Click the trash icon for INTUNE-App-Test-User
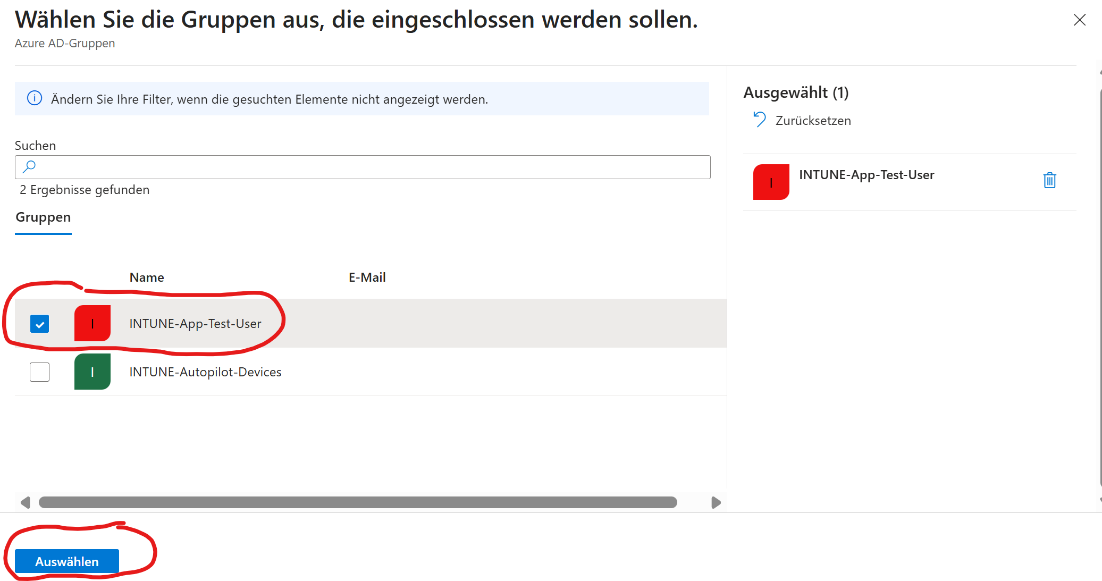Viewport: 1102px width, 581px height. click(x=1049, y=181)
